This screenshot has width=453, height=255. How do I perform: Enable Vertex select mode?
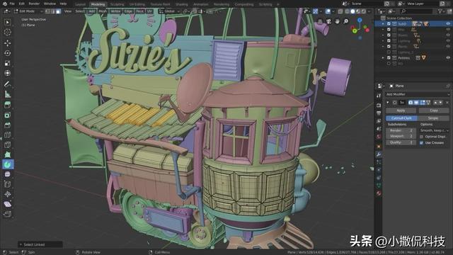pos(48,11)
